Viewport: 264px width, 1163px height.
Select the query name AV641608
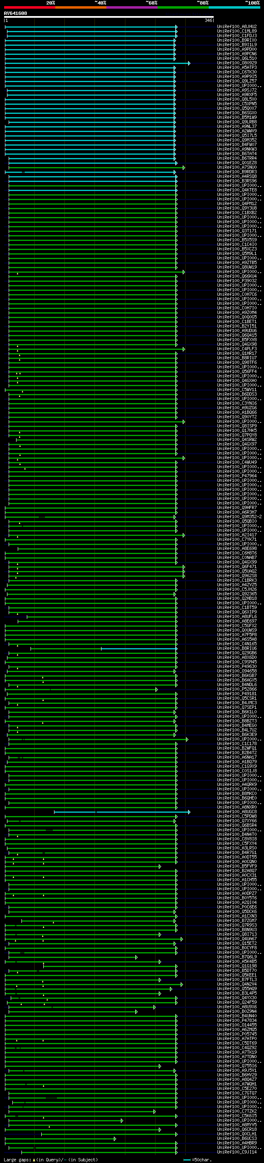(15, 14)
